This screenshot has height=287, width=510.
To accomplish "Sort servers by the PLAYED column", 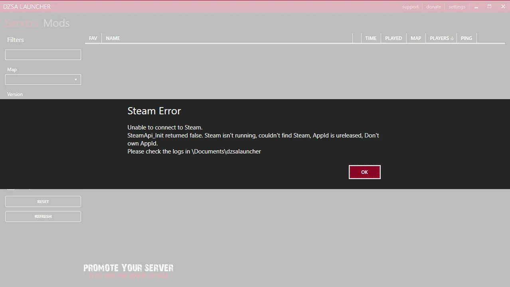I will pos(393,38).
